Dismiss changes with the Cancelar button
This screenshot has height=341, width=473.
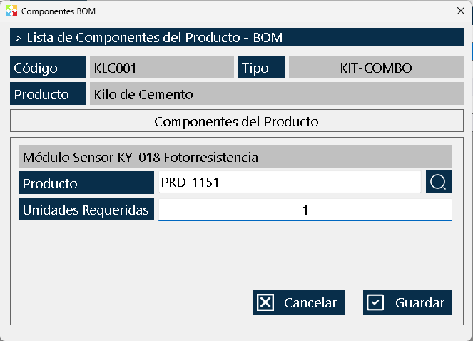pos(299,302)
